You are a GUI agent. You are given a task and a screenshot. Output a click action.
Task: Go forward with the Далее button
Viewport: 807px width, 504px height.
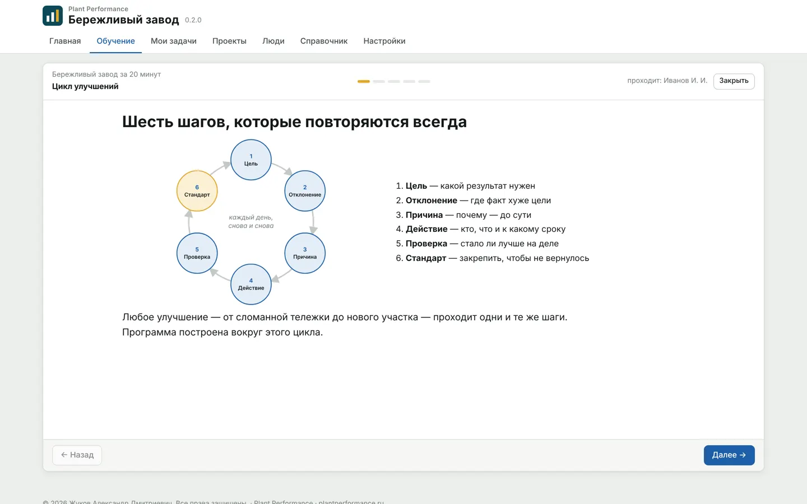click(729, 455)
